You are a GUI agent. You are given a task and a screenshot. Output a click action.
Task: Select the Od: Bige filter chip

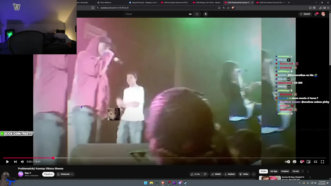coord(274,171)
